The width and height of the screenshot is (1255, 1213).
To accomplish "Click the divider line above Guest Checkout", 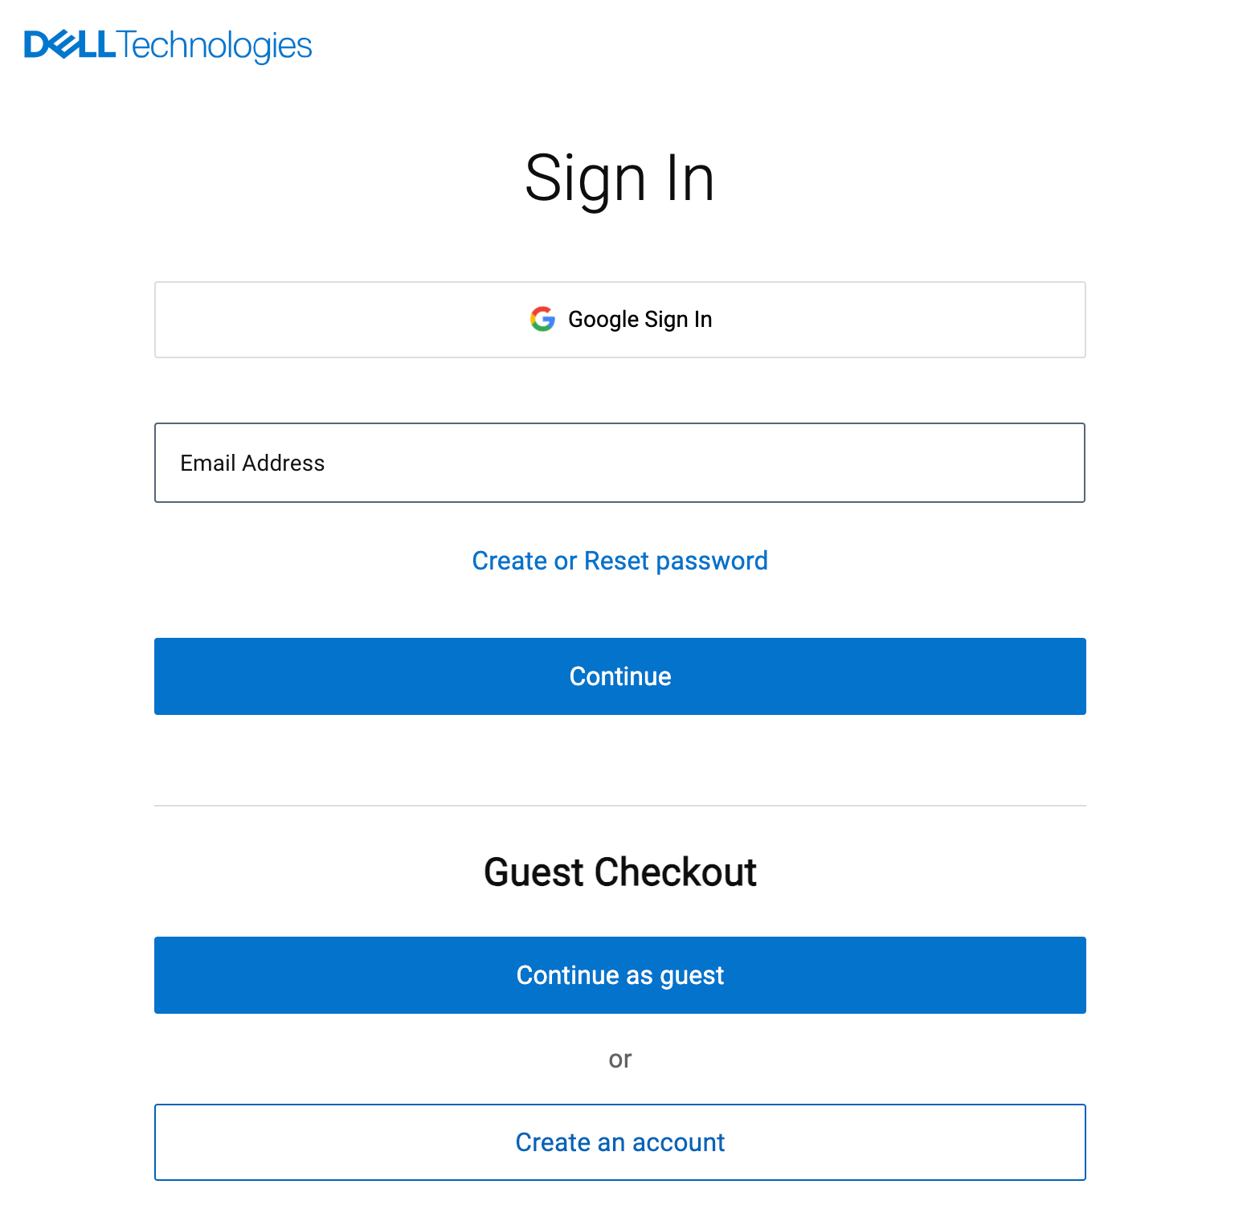I will pyautogui.click(x=619, y=806).
